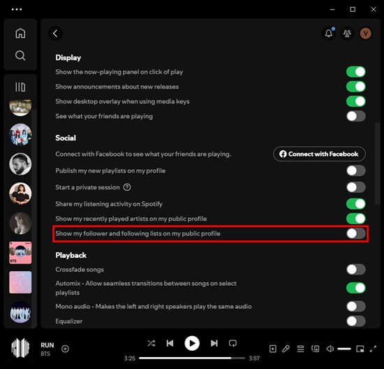Skip to next track
Viewport: 384px width, 369px height.
tap(214, 343)
